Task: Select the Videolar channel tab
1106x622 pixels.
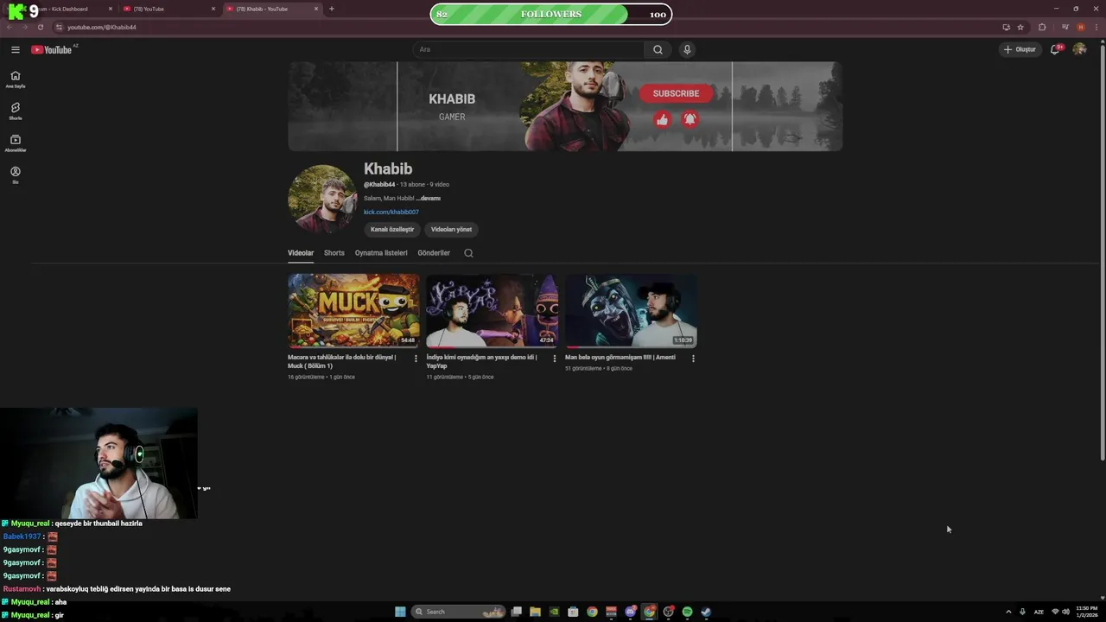Action: [301, 253]
